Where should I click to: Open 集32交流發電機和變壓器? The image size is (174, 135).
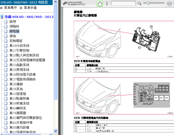click(27, 60)
